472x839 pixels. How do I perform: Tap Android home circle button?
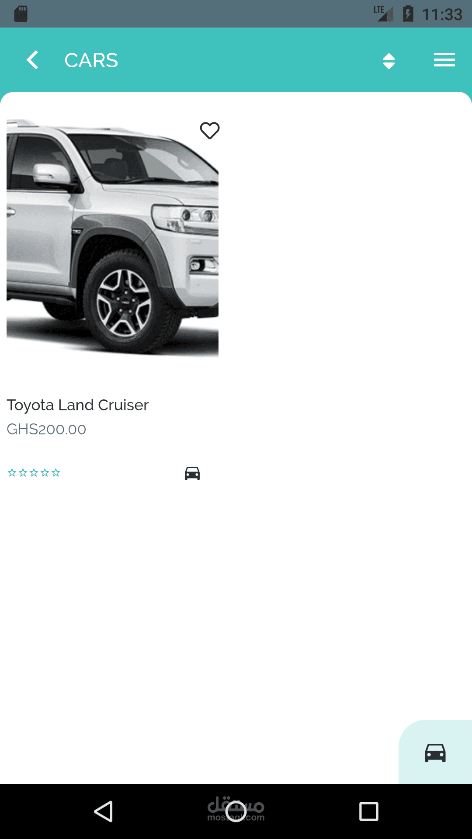236,811
